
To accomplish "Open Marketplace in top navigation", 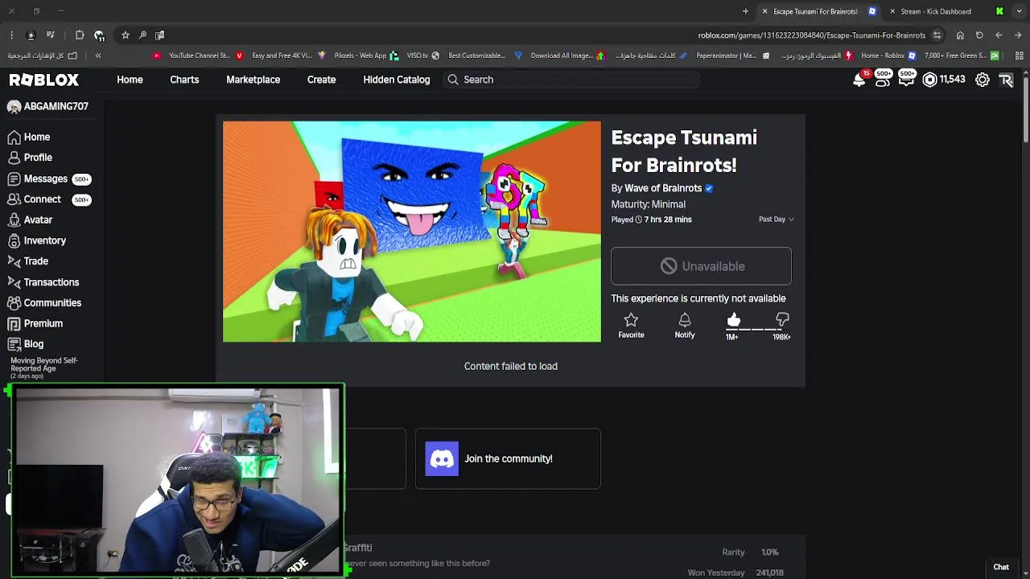I will [x=253, y=80].
